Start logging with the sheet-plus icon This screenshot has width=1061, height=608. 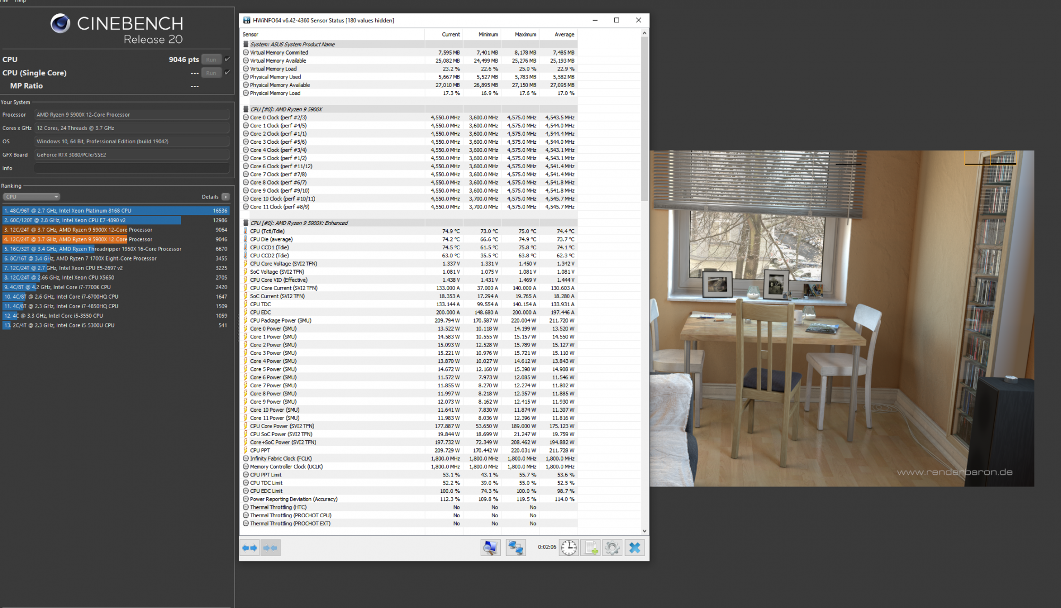tap(591, 548)
